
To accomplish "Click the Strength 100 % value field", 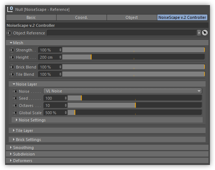I will click(x=49, y=50).
